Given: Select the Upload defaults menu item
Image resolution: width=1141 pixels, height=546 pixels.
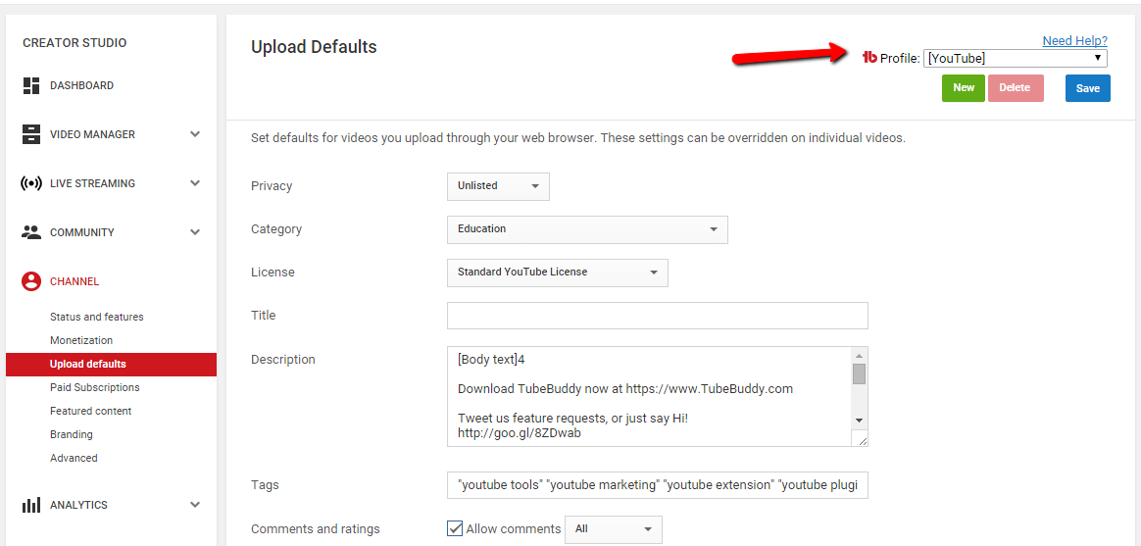Looking at the screenshot, I should [112, 364].
